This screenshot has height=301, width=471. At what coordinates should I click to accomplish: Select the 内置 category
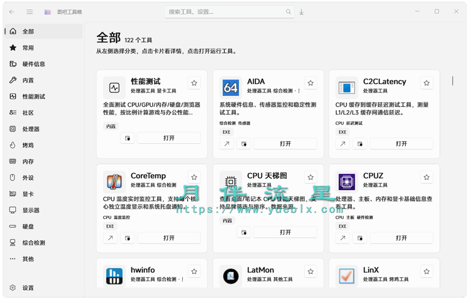tap(44, 80)
